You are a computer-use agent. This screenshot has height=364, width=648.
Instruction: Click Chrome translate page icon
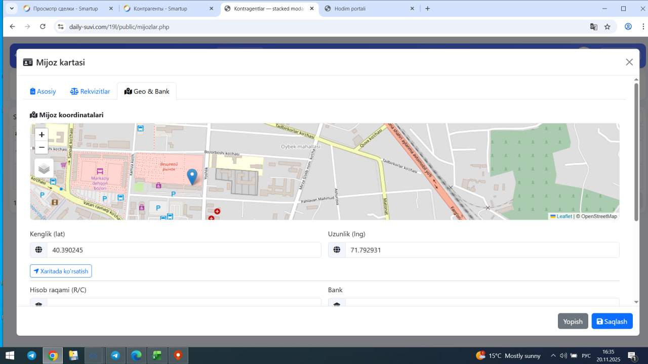(x=594, y=27)
